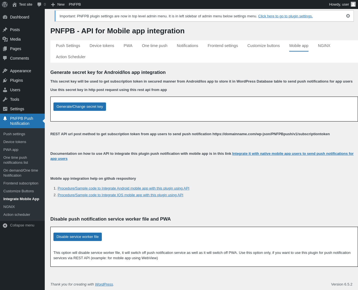
Task: Switch to the Push Settings tab
Action: (68, 46)
